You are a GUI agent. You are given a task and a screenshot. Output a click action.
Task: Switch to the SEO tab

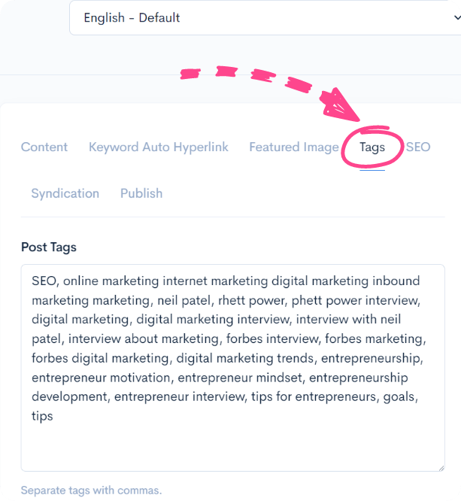tap(418, 147)
